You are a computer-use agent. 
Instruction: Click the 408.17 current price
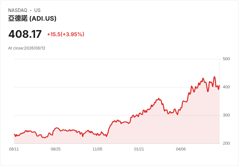click(25, 34)
